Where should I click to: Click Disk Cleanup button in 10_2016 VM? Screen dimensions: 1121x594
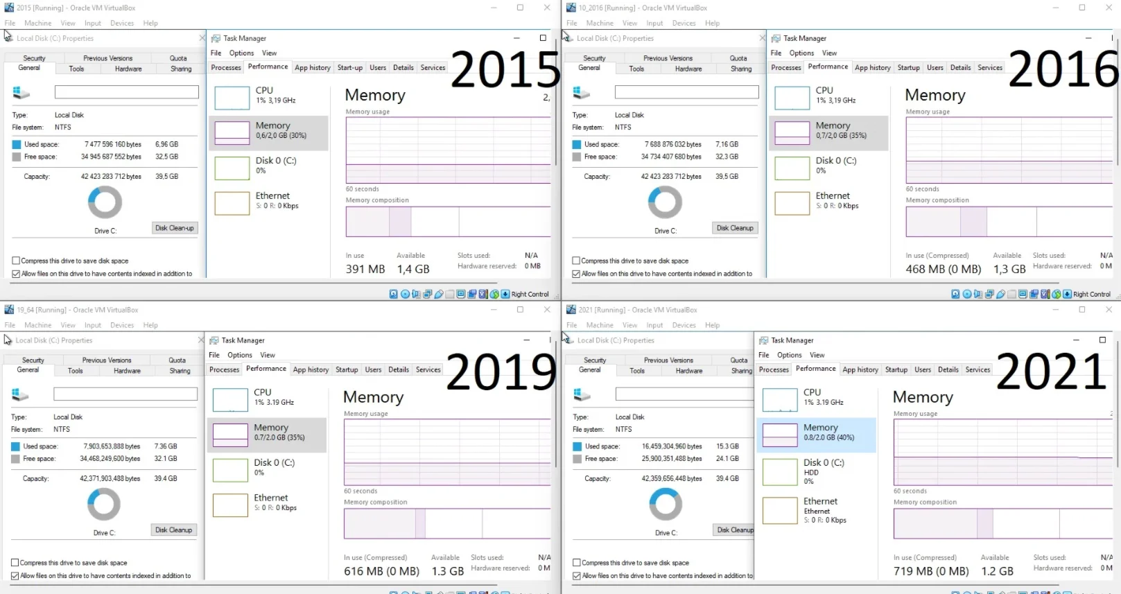click(x=735, y=228)
